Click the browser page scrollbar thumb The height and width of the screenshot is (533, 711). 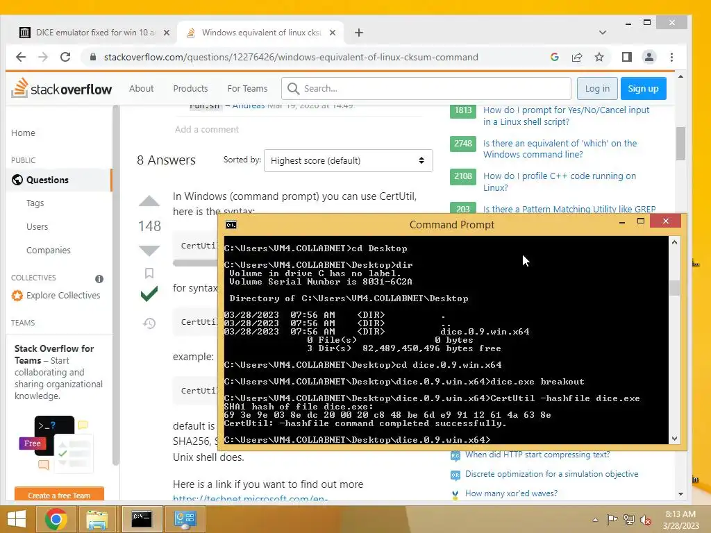(680, 143)
